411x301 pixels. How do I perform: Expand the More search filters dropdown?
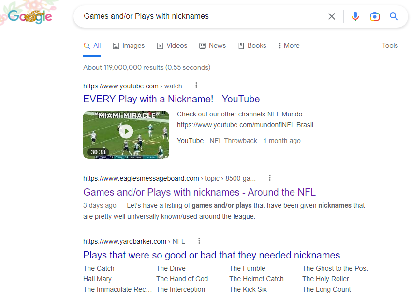pos(289,45)
